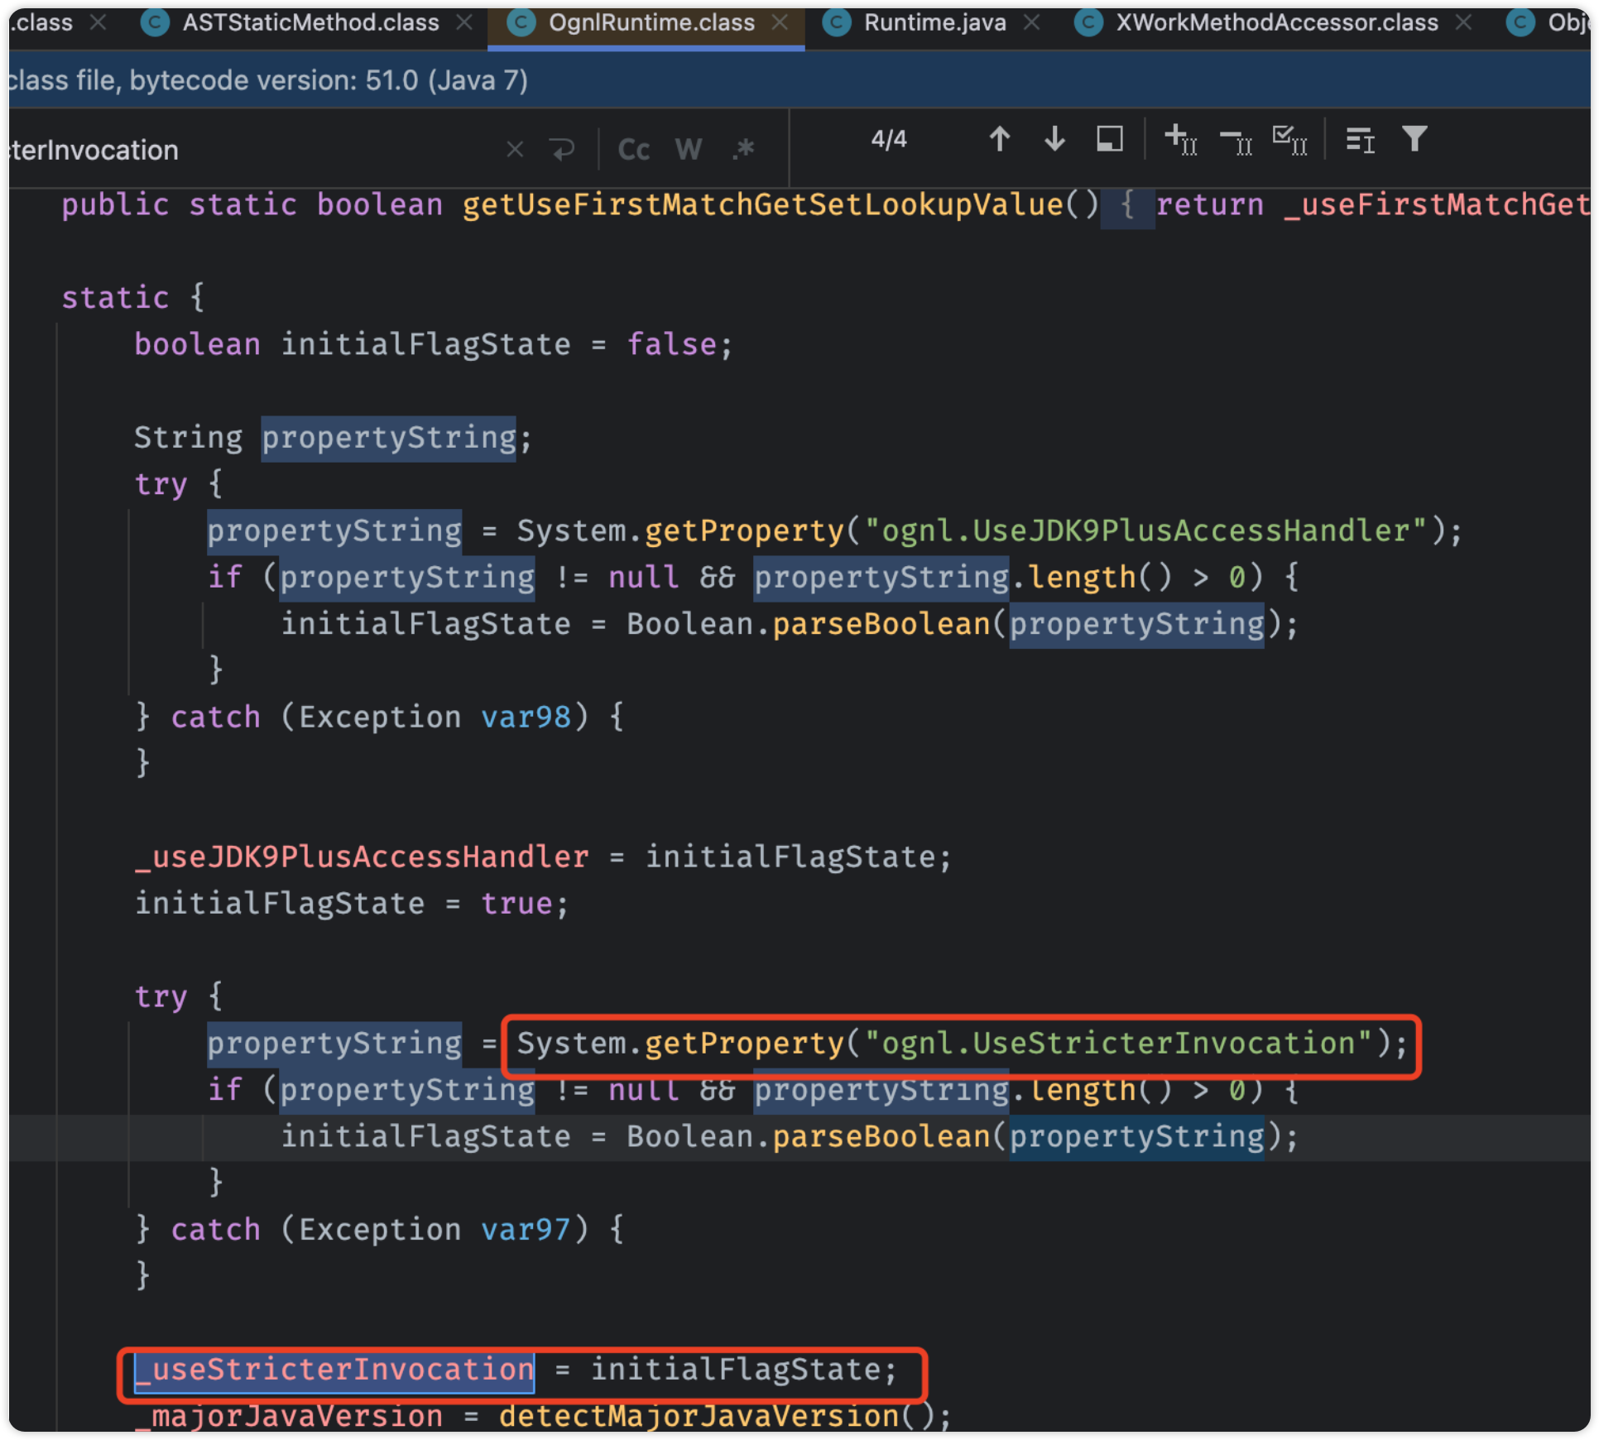Click 'initialFlagState = true' assignment line

pyautogui.click(x=352, y=904)
